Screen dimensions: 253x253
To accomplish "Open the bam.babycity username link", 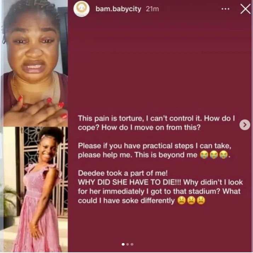I will click(x=118, y=9).
